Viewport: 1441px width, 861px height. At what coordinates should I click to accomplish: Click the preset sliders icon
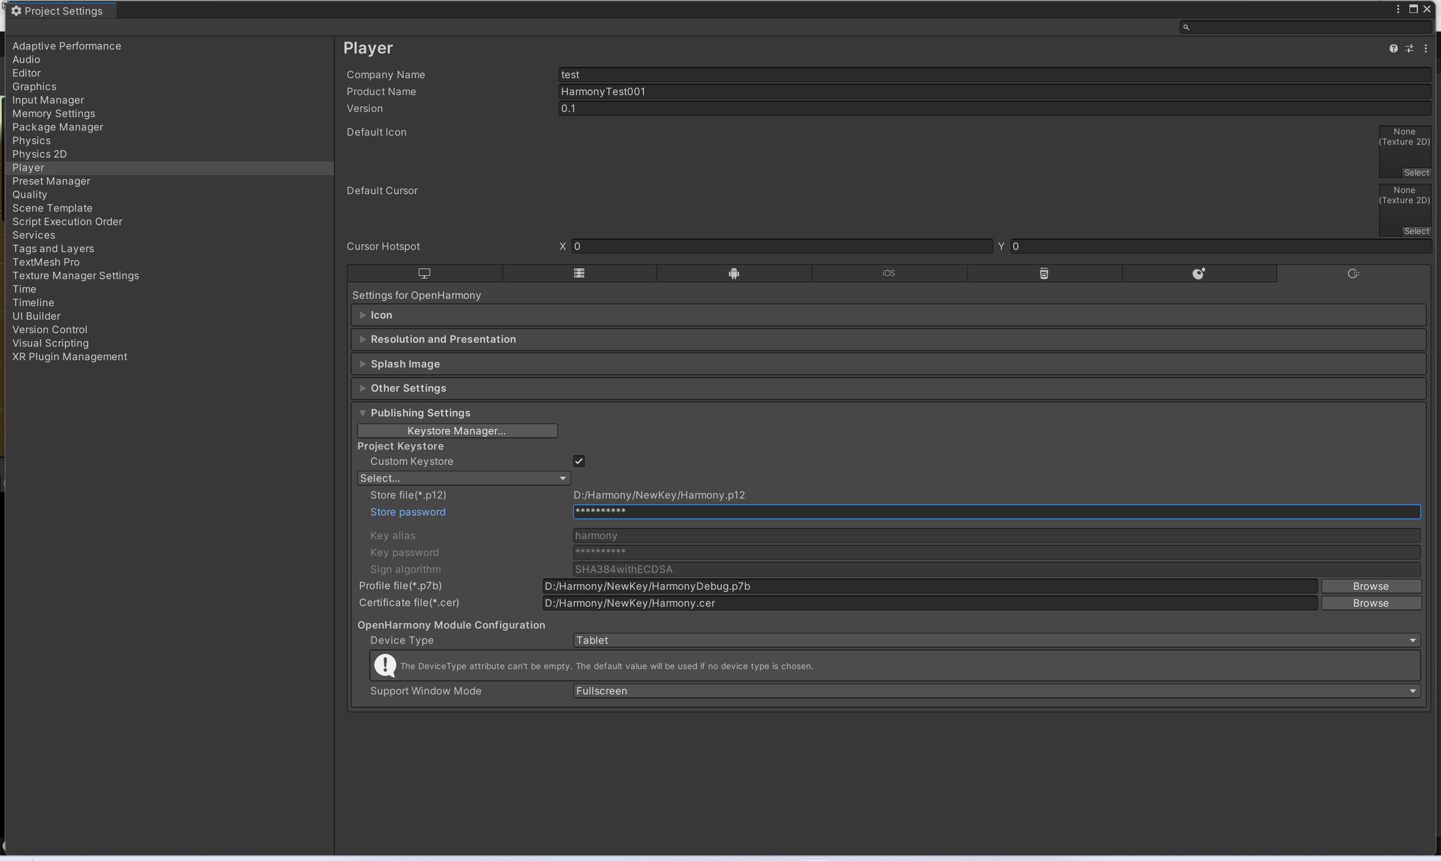pos(1409,49)
